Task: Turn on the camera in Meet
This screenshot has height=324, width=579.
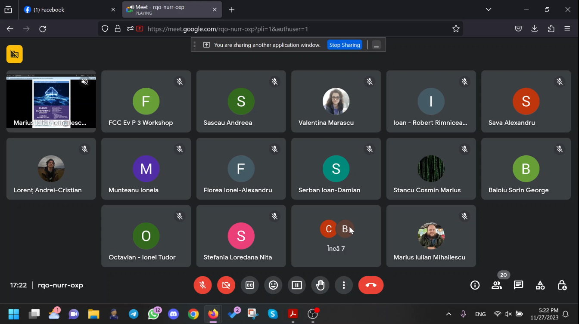Action: point(226,285)
